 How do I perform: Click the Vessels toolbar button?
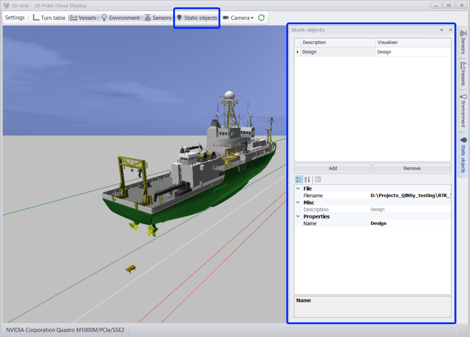[x=83, y=18]
